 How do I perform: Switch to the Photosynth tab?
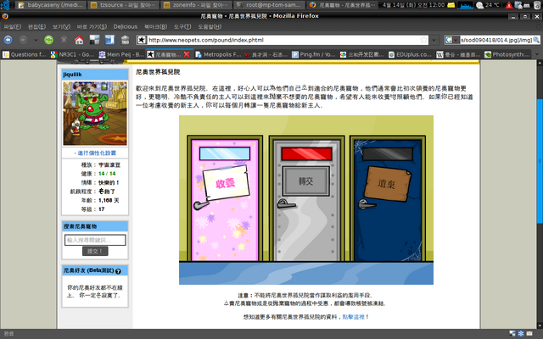507,54
